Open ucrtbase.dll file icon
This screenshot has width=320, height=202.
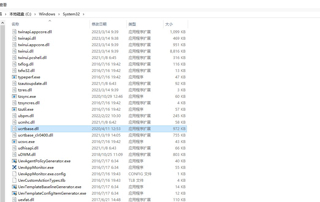click(x=14, y=129)
